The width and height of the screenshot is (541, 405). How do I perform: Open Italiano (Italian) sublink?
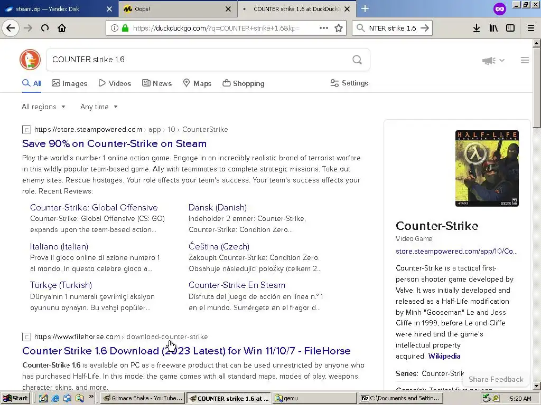pos(59,247)
